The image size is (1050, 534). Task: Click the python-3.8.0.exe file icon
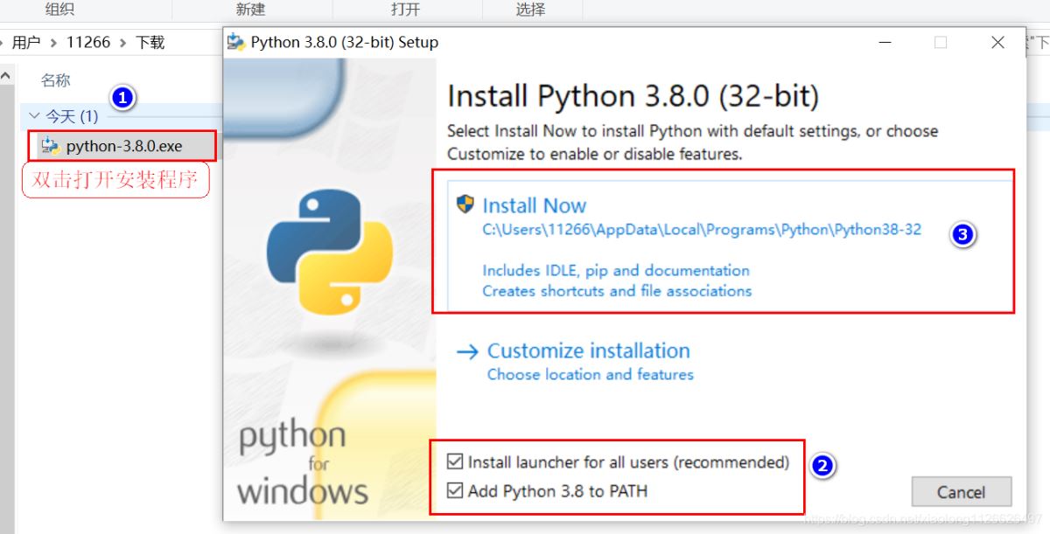50,147
